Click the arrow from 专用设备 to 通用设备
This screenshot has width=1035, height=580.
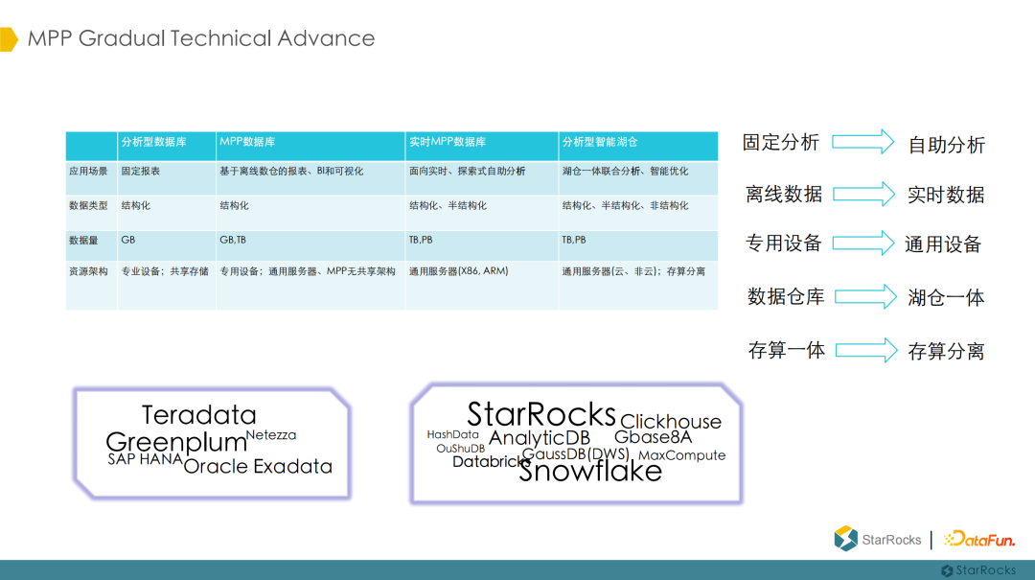(864, 244)
